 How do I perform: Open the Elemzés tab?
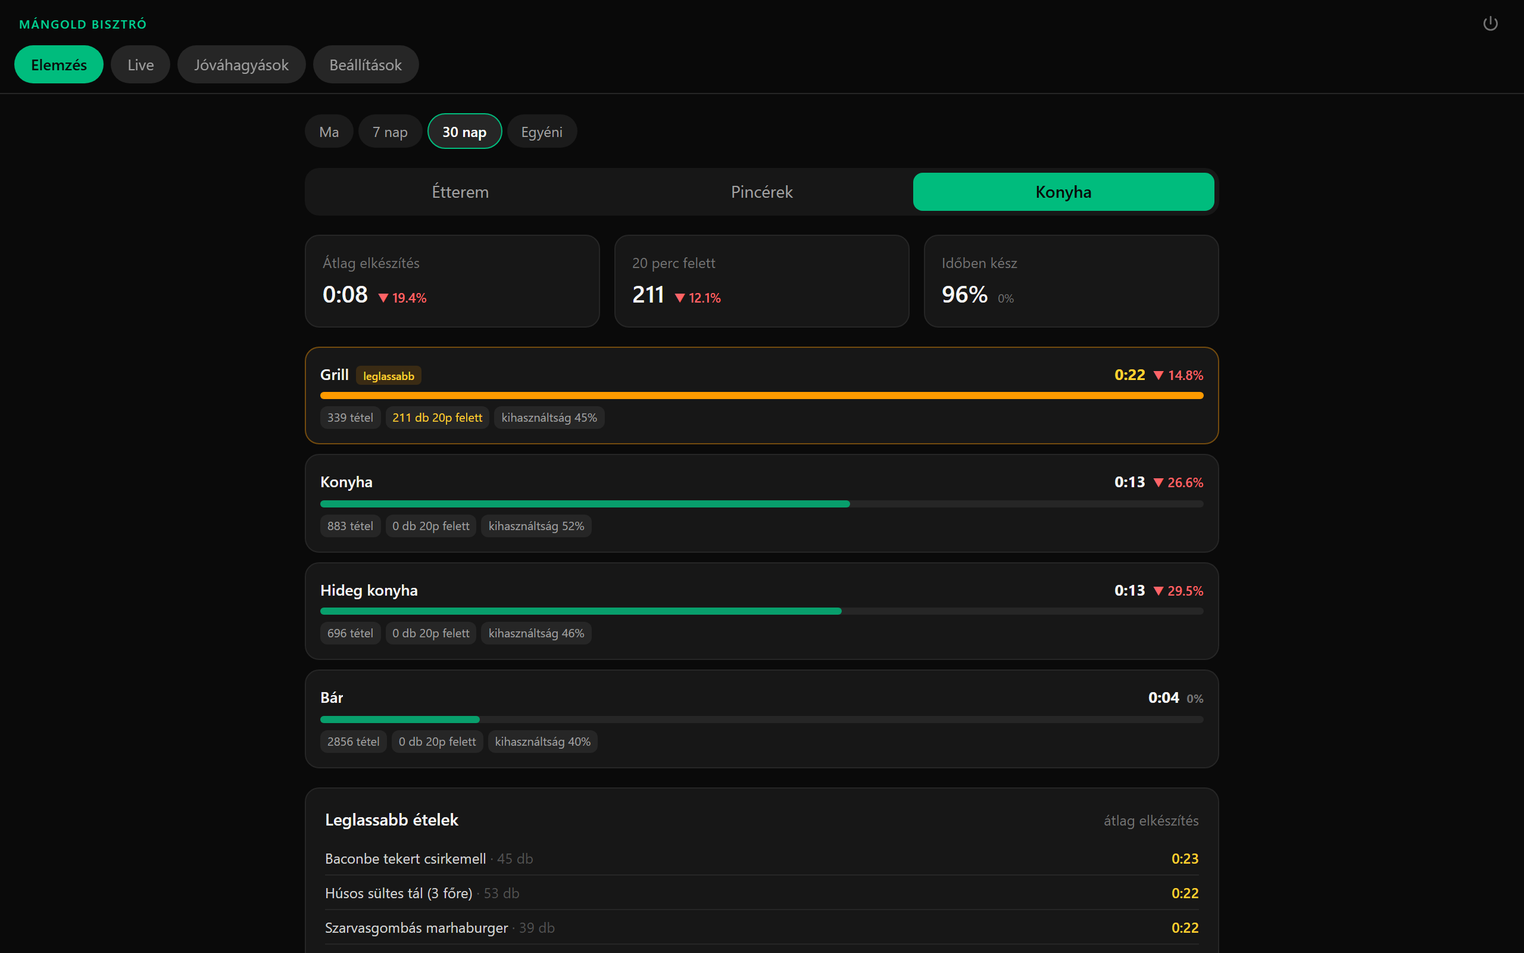[x=59, y=64]
